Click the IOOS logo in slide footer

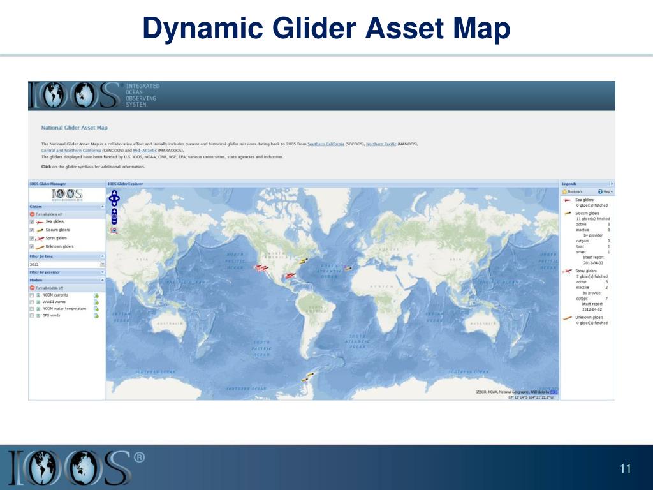click(75, 467)
